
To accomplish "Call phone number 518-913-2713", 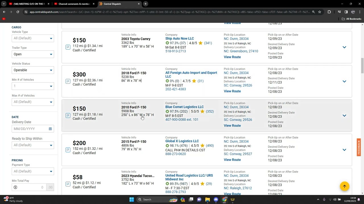I will pyautogui.click(x=175, y=51).
